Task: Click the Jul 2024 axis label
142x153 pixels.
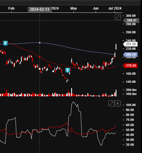Action: click(x=115, y=8)
